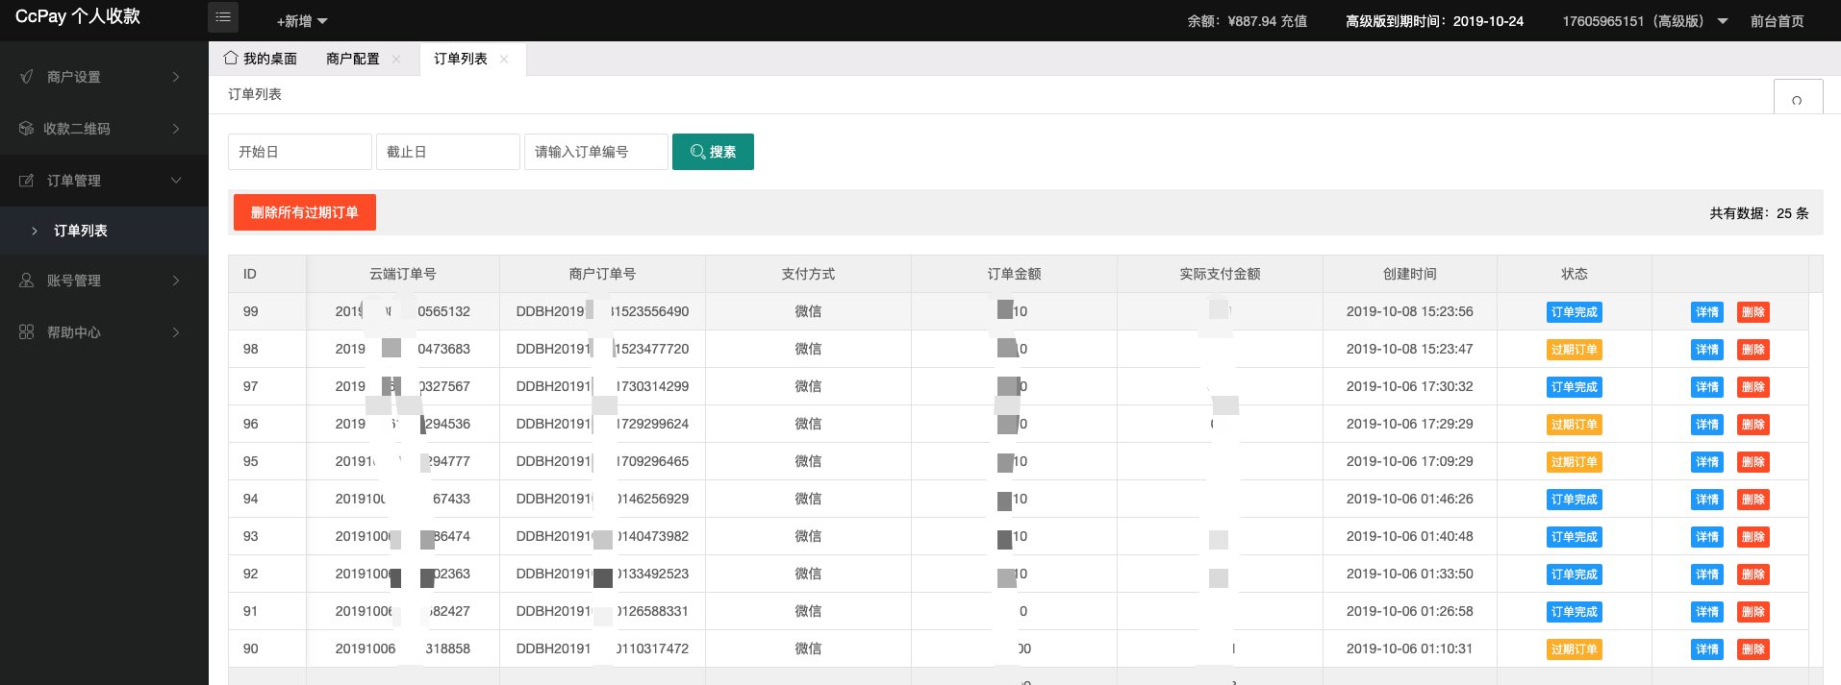This screenshot has height=685, width=1841.
Task: Open the +新增 dropdown menu
Action: coord(302,21)
